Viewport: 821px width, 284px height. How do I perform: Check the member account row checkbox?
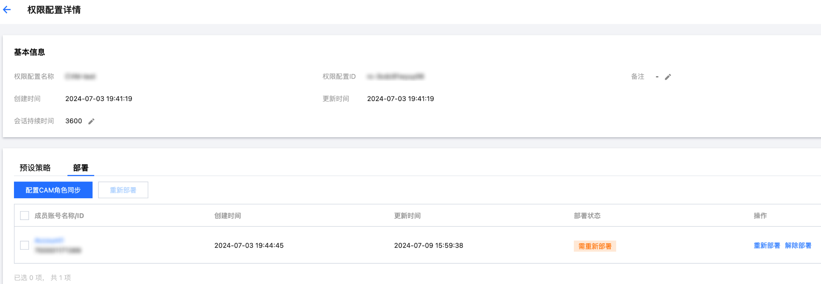coord(25,245)
